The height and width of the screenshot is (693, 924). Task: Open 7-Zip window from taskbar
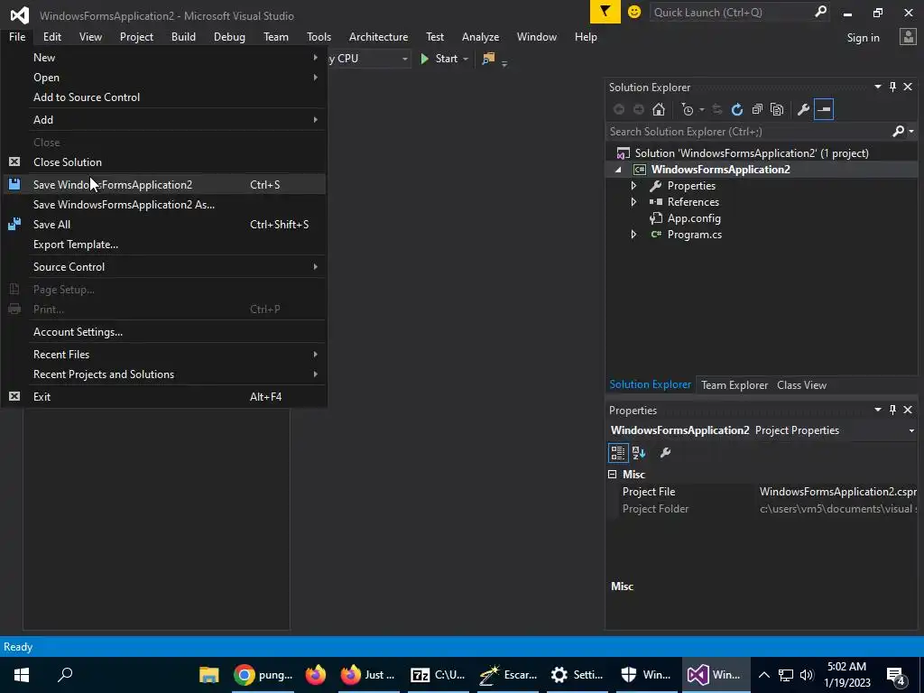[x=438, y=675]
